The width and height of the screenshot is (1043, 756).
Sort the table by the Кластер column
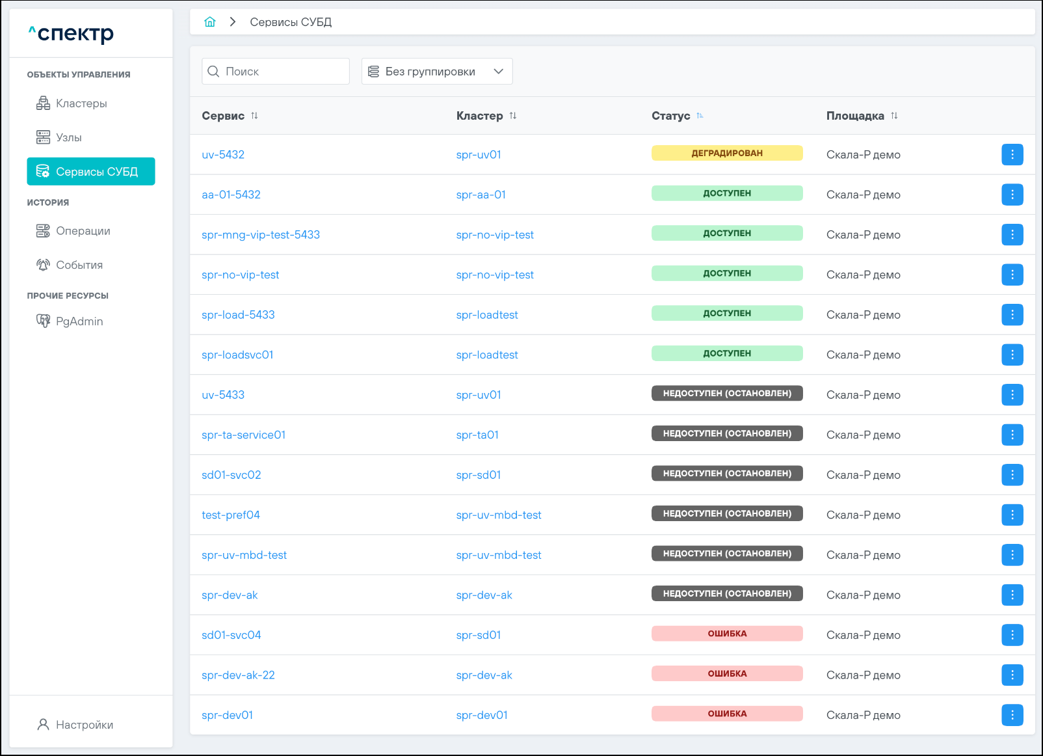[513, 116]
